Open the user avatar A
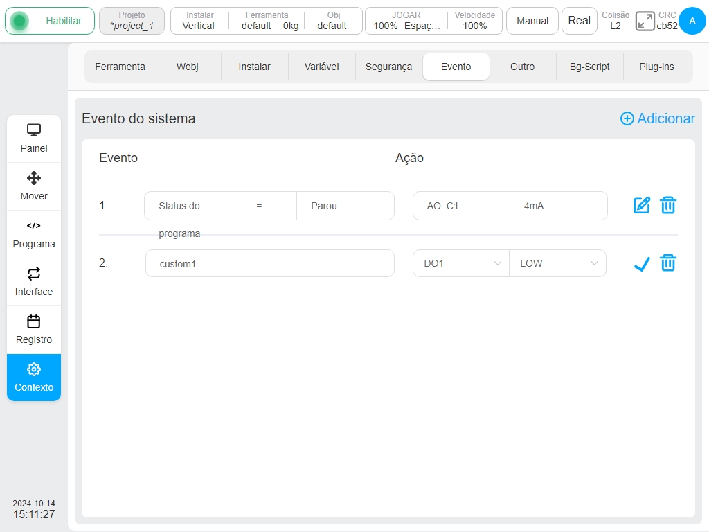This screenshot has height=532, width=709. point(692,21)
